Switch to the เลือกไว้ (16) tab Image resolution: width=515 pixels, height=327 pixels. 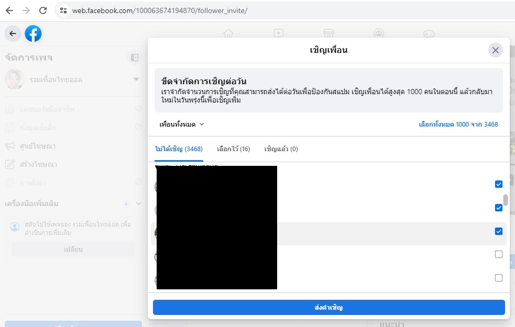[x=234, y=149]
